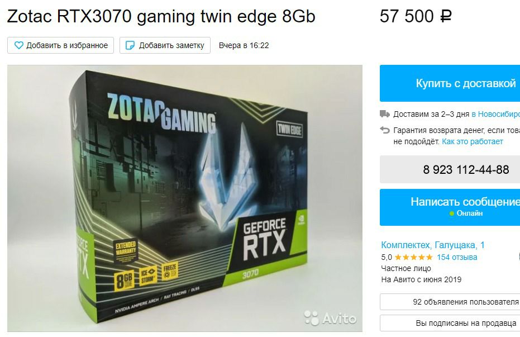Viewport: 520px width, 337px height.
Task: Click the heart icon for favorites
Action: tap(19, 45)
